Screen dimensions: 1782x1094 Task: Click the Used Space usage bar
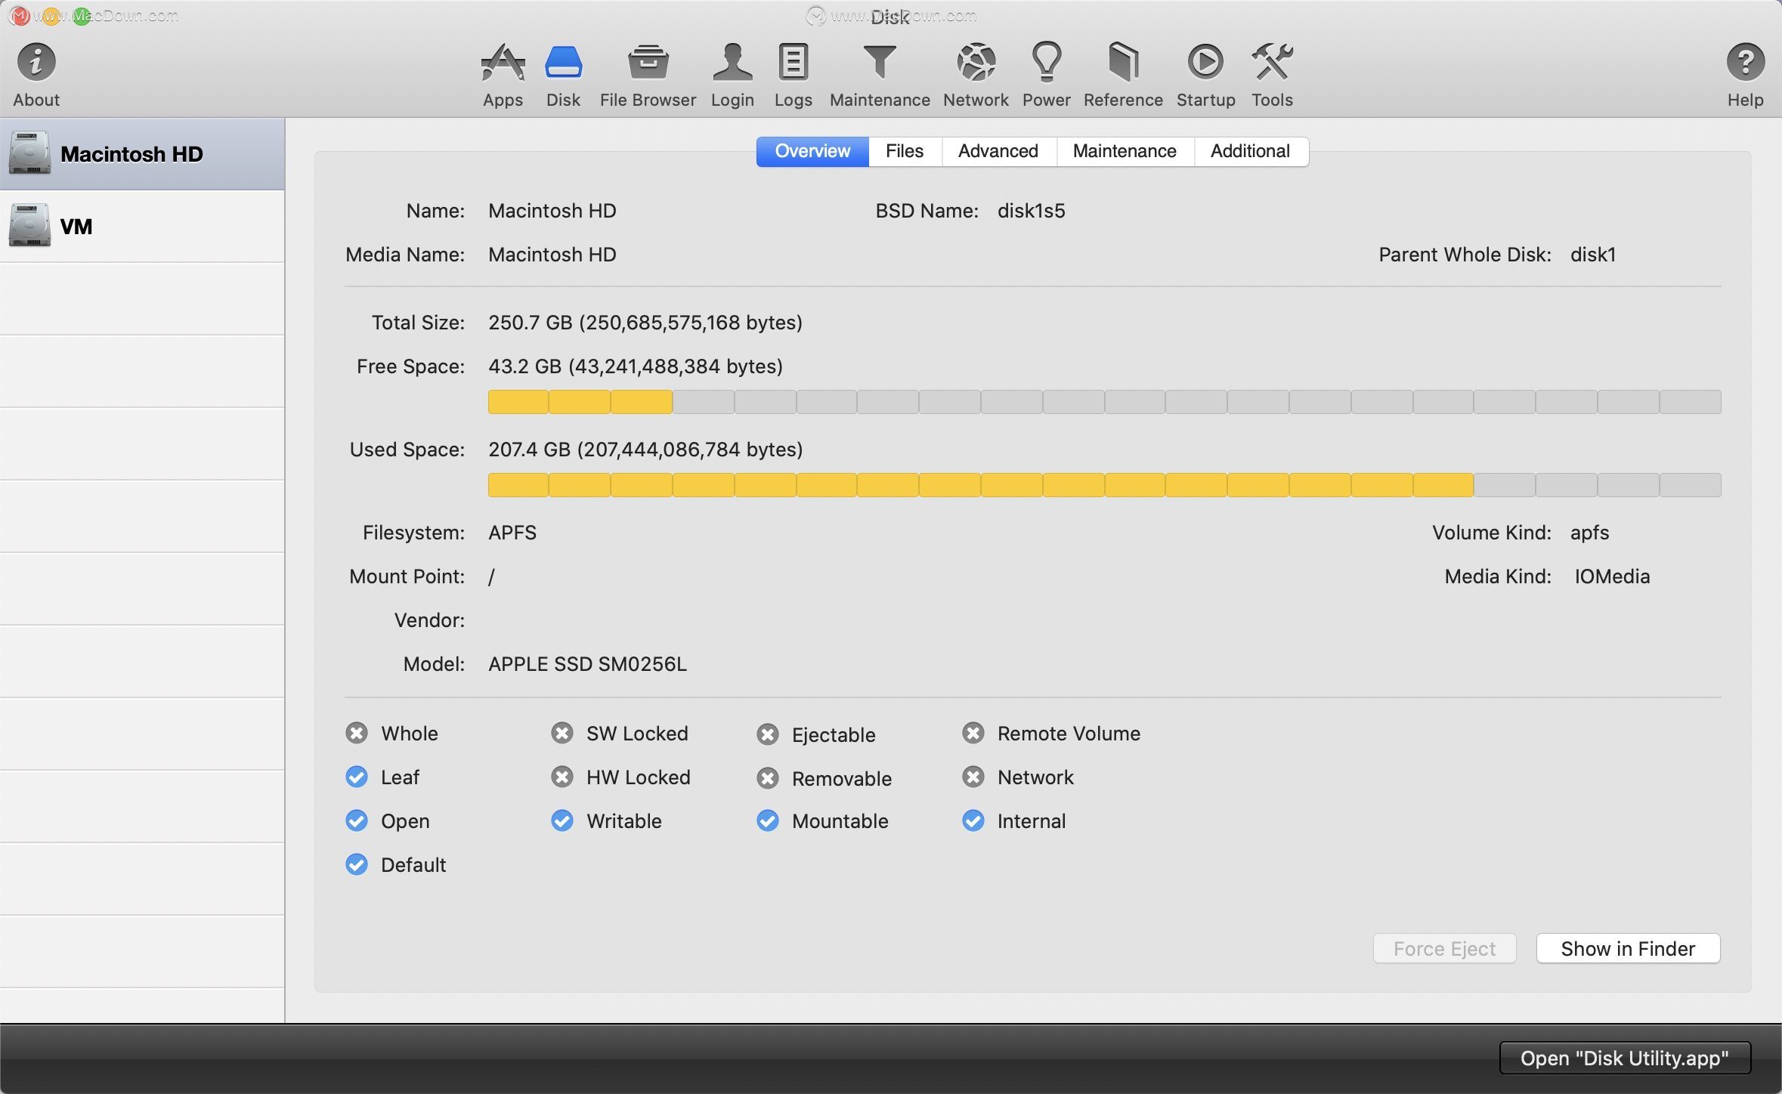[1104, 485]
